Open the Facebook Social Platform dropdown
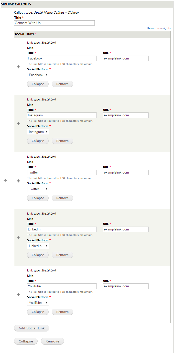Screen dimensions: 174x354 click(x=38, y=75)
